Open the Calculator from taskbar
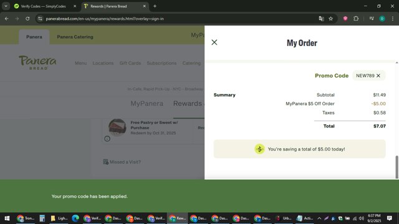 (x=42, y=218)
